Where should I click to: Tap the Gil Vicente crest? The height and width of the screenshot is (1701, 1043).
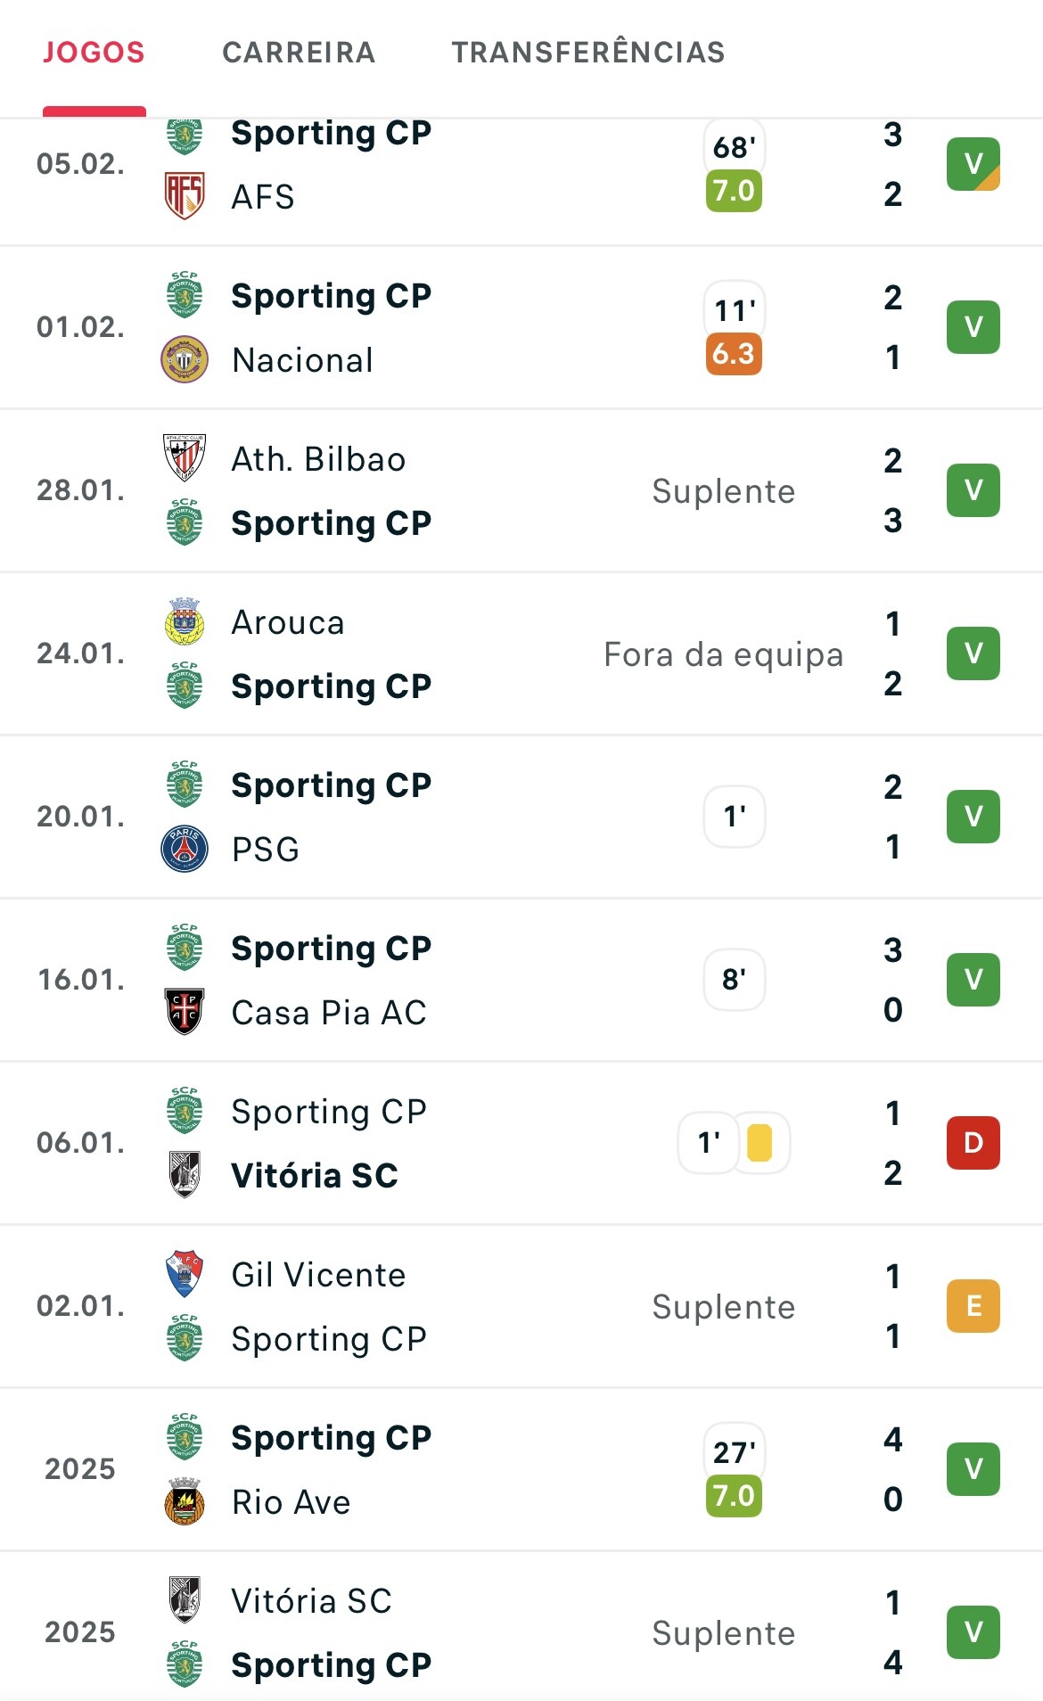point(185,1275)
